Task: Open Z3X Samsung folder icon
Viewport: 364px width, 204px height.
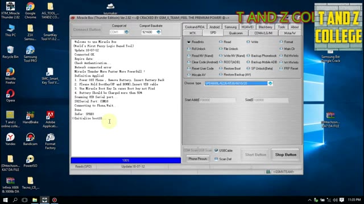Action: [x=30, y=32]
